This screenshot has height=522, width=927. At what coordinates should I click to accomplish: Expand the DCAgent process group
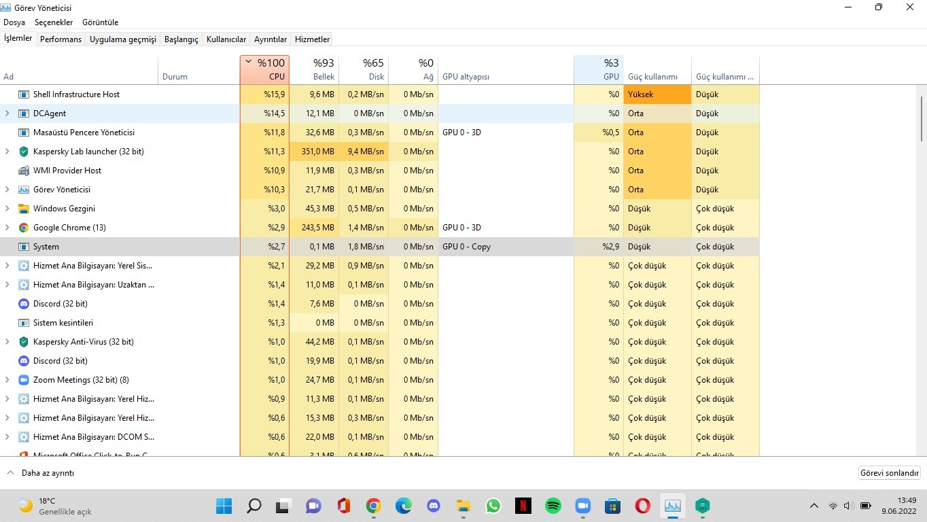(7, 114)
